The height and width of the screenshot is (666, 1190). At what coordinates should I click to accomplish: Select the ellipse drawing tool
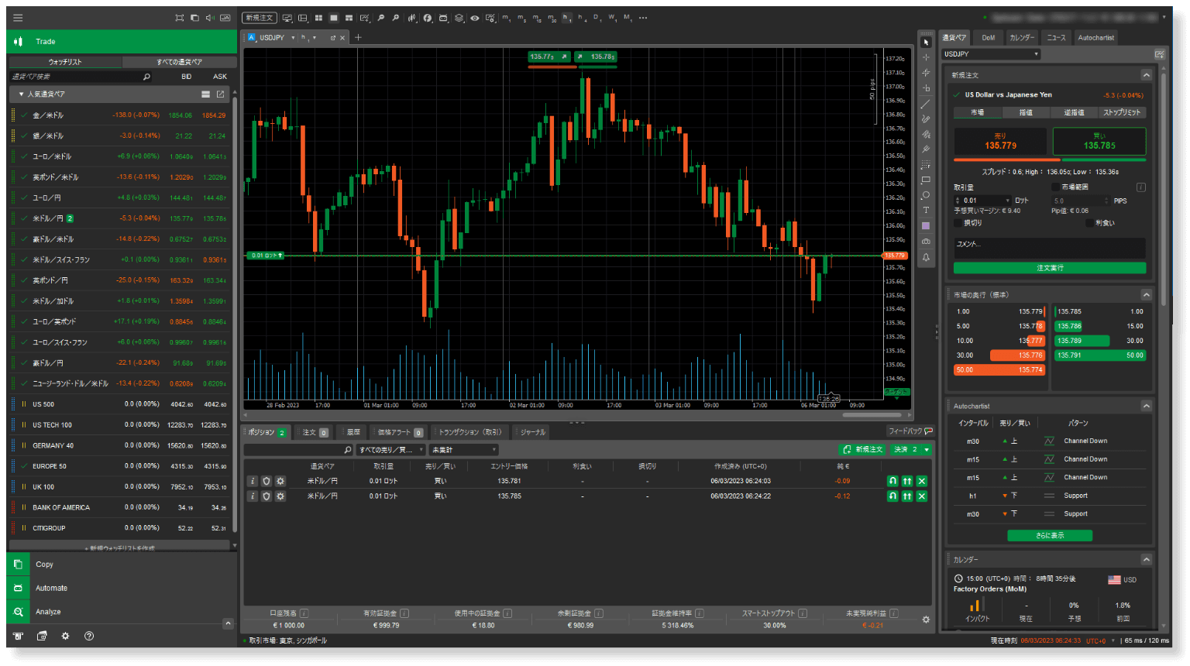click(926, 195)
